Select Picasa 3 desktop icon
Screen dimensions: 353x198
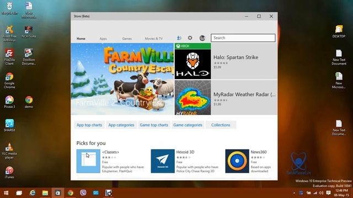(9, 102)
